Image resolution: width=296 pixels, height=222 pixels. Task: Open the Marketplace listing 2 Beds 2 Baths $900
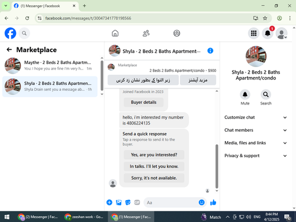pos(162,68)
